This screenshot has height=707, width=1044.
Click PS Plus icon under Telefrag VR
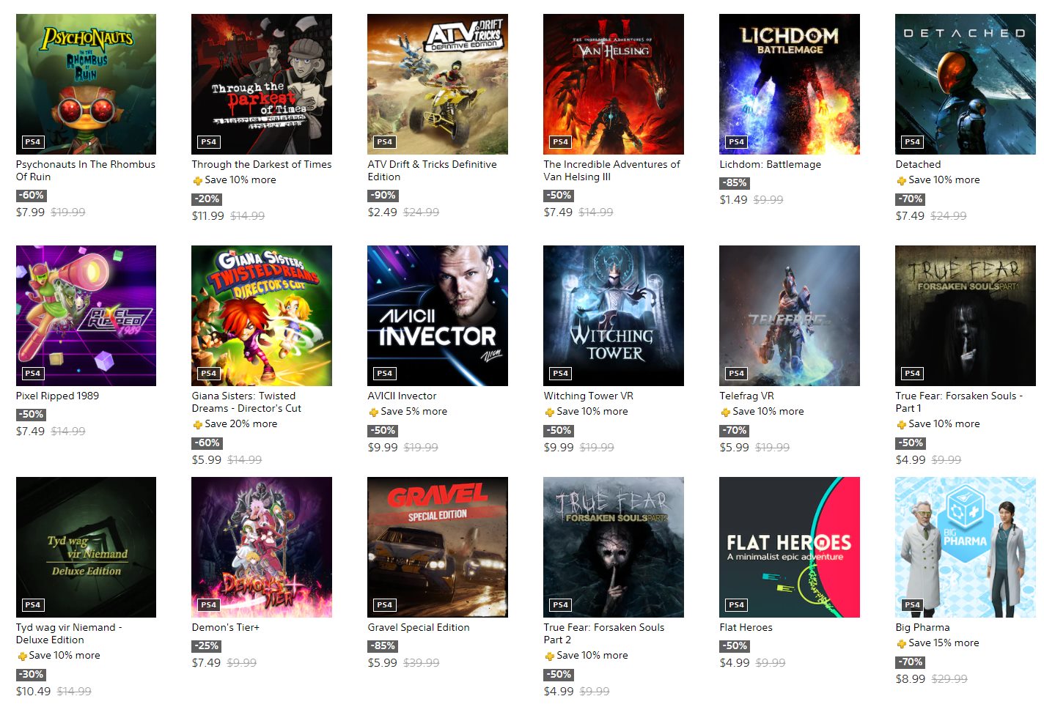click(725, 412)
